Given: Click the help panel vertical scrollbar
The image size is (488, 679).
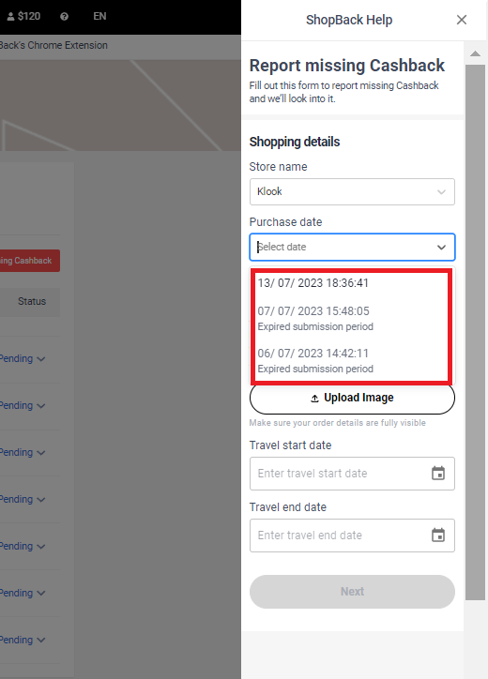Looking at the screenshot, I should point(476,332).
